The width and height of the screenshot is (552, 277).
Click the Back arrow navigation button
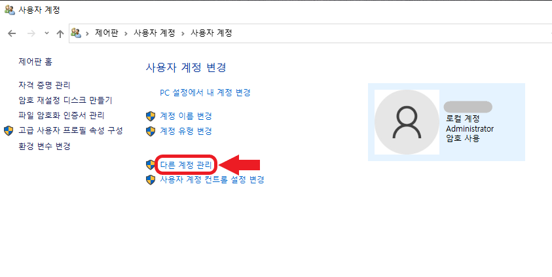point(12,33)
